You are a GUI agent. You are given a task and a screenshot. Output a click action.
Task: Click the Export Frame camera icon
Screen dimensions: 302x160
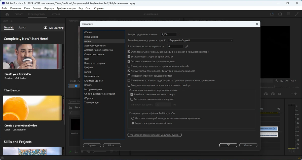tap(280, 94)
